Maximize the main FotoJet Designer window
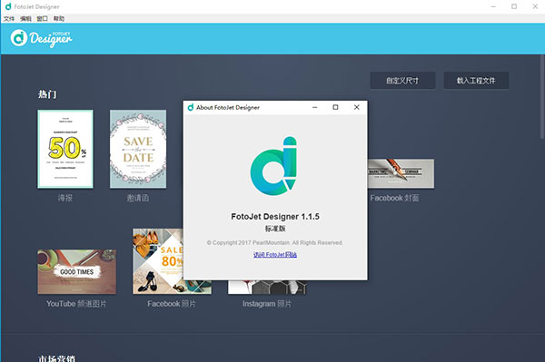Screen dimensions: 545x362 tap(514, 6)
